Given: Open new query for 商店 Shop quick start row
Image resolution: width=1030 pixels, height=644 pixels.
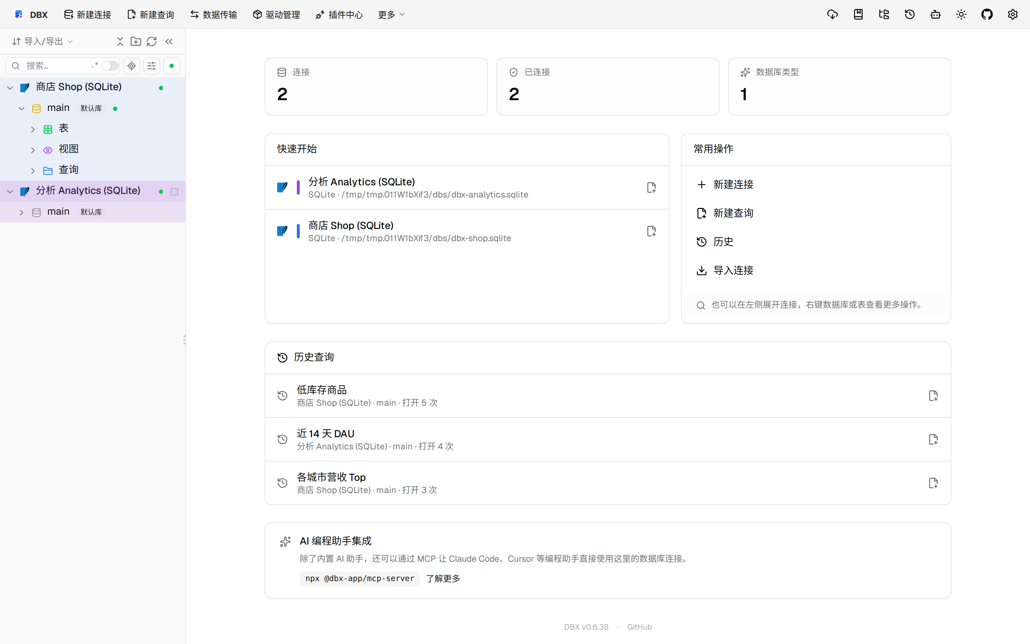Looking at the screenshot, I should [x=651, y=231].
